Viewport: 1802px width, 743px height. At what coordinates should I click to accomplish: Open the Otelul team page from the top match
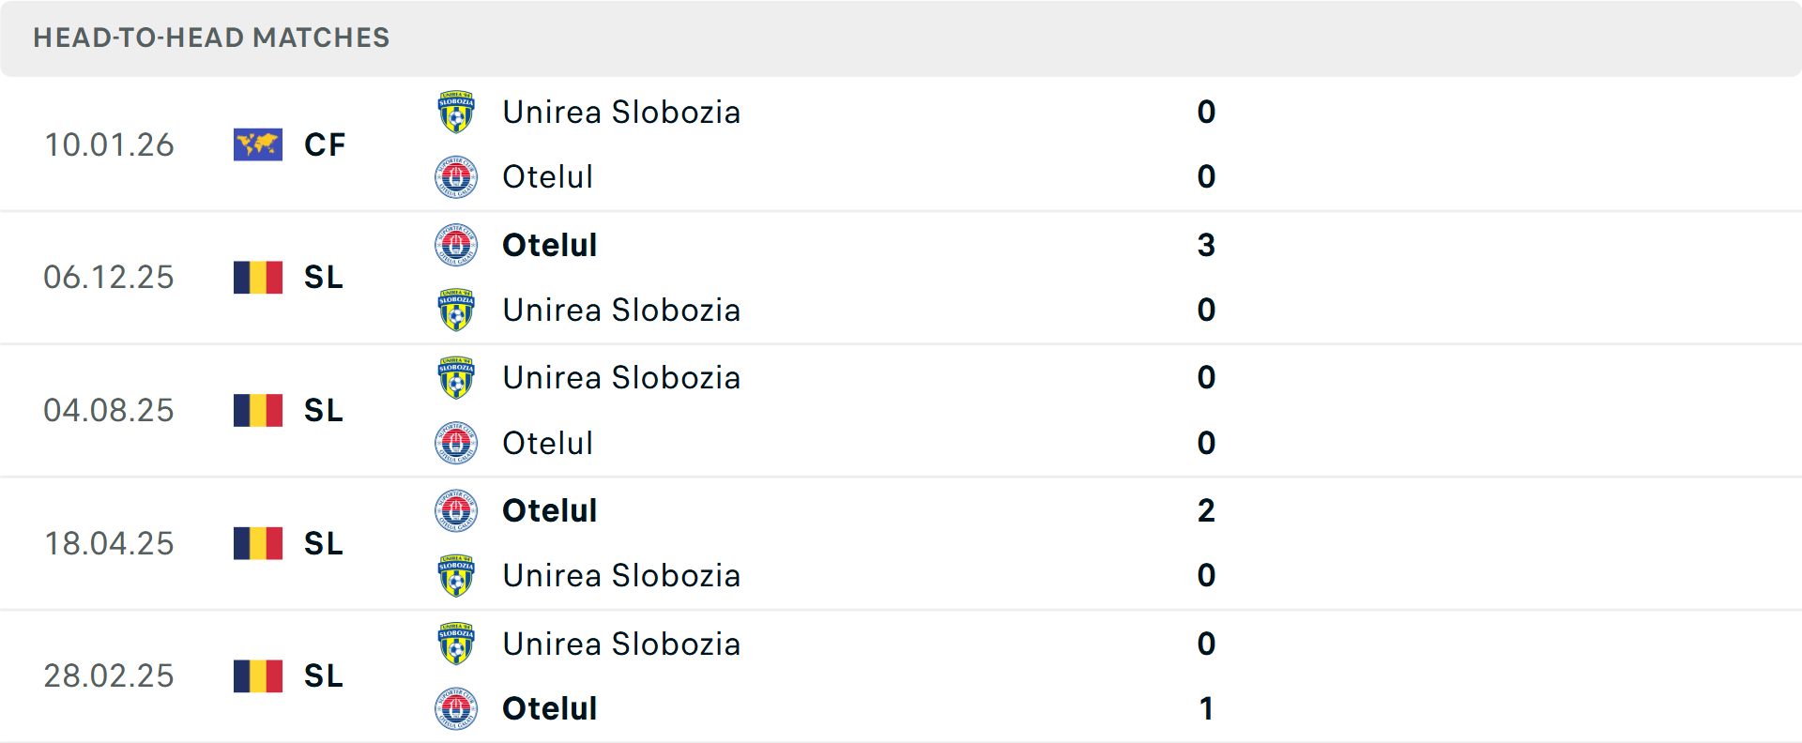(x=548, y=176)
